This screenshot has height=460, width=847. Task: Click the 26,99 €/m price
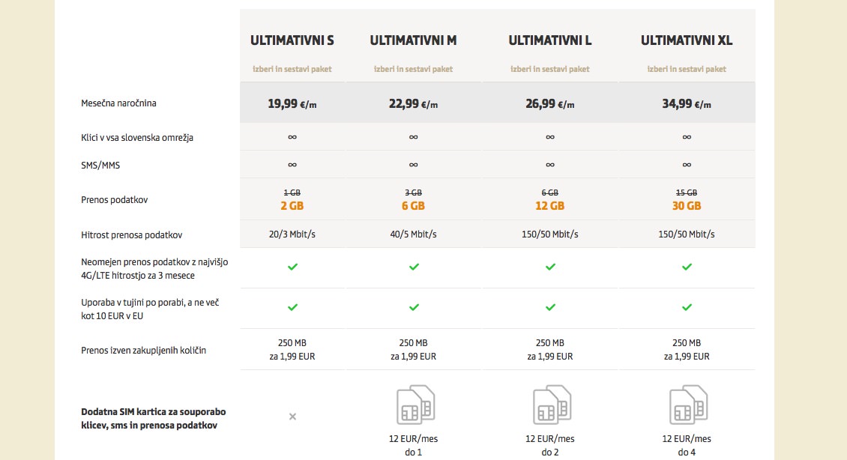pos(550,104)
